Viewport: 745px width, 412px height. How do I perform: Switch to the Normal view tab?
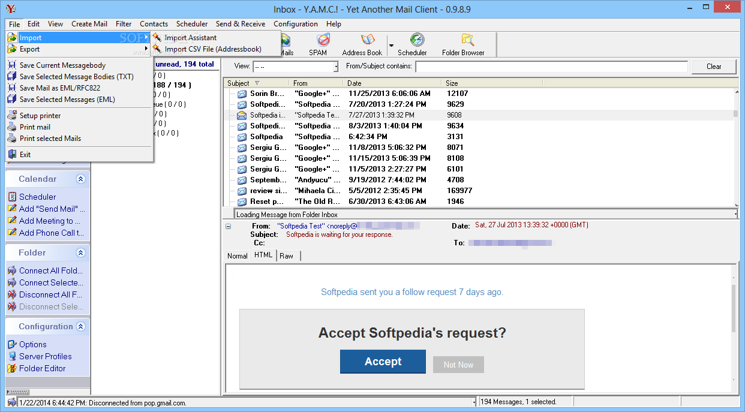[237, 255]
